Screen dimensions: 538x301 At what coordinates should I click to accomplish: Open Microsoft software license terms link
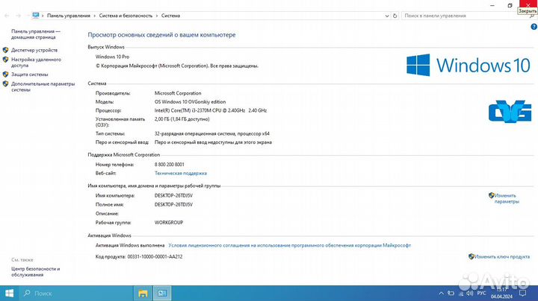click(290, 245)
